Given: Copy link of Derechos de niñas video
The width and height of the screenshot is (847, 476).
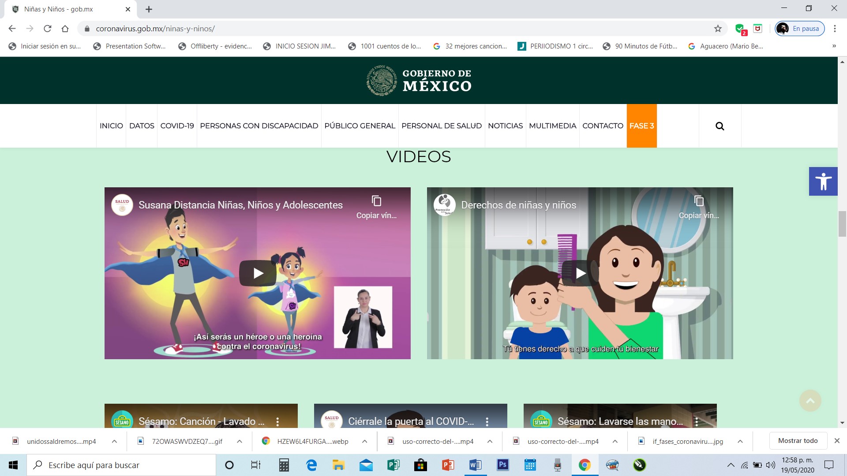Looking at the screenshot, I should (699, 207).
